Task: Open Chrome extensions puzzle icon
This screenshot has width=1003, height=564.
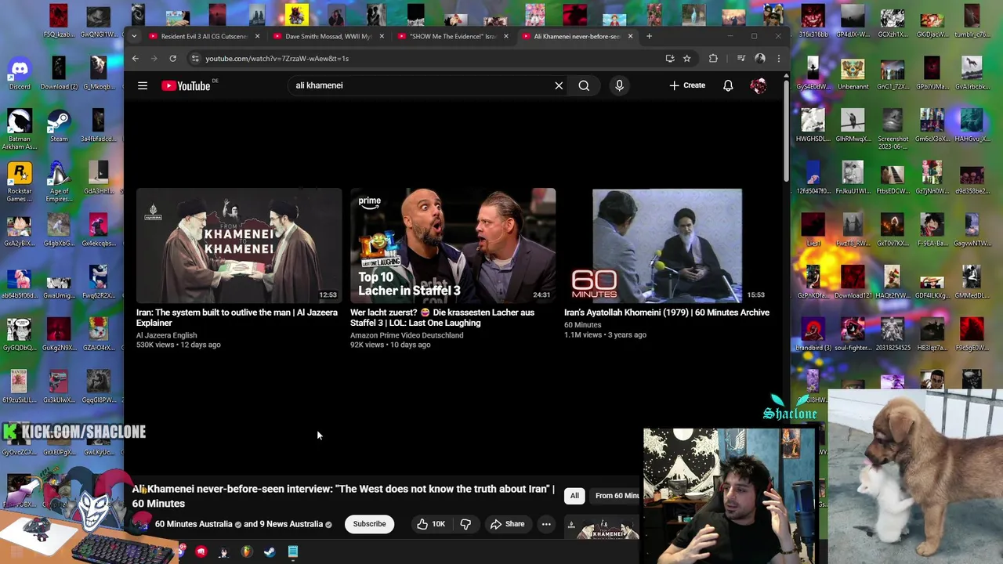Action: [x=713, y=58]
